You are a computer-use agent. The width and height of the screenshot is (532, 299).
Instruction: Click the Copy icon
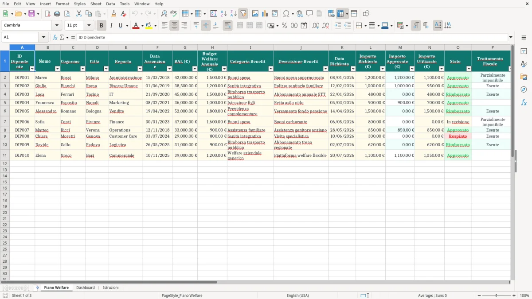click(x=89, y=14)
